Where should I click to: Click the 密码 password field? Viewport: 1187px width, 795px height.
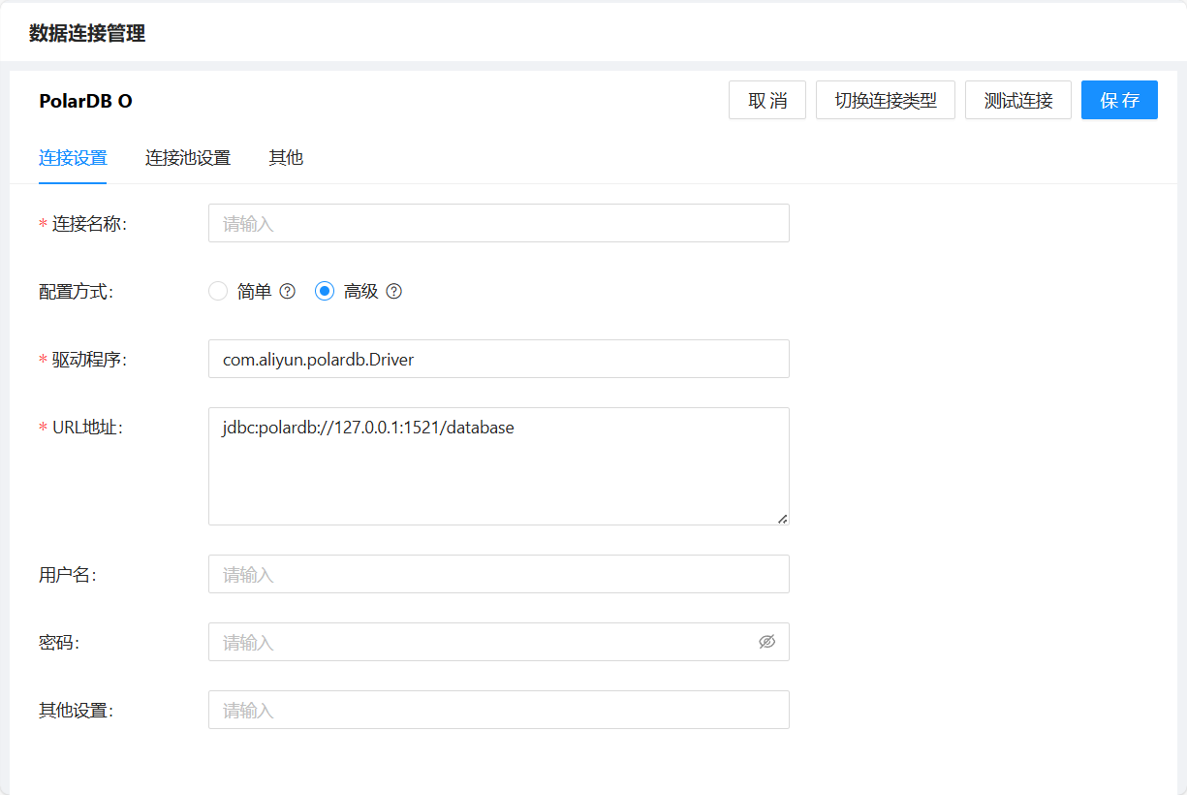(480, 642)
